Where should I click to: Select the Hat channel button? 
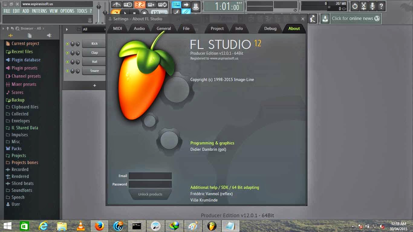(x=94, y=62)
